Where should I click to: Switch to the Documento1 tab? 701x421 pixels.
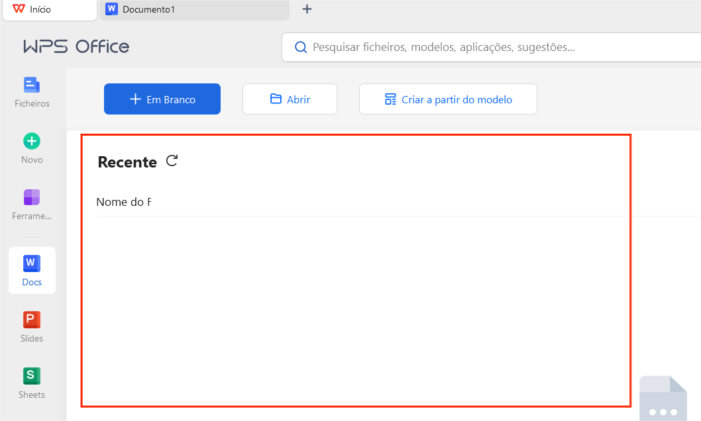pyautogui.click(x=195, y=9)
